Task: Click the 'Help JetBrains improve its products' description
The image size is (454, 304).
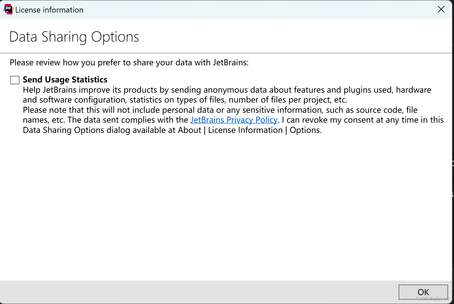Action: pos(227,95)
